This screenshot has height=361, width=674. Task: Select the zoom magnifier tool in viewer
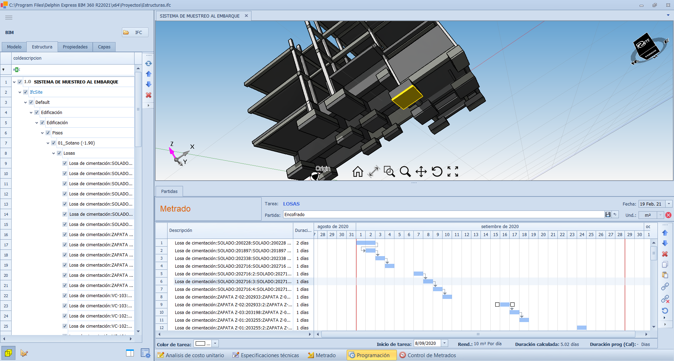tap(405, 172)
